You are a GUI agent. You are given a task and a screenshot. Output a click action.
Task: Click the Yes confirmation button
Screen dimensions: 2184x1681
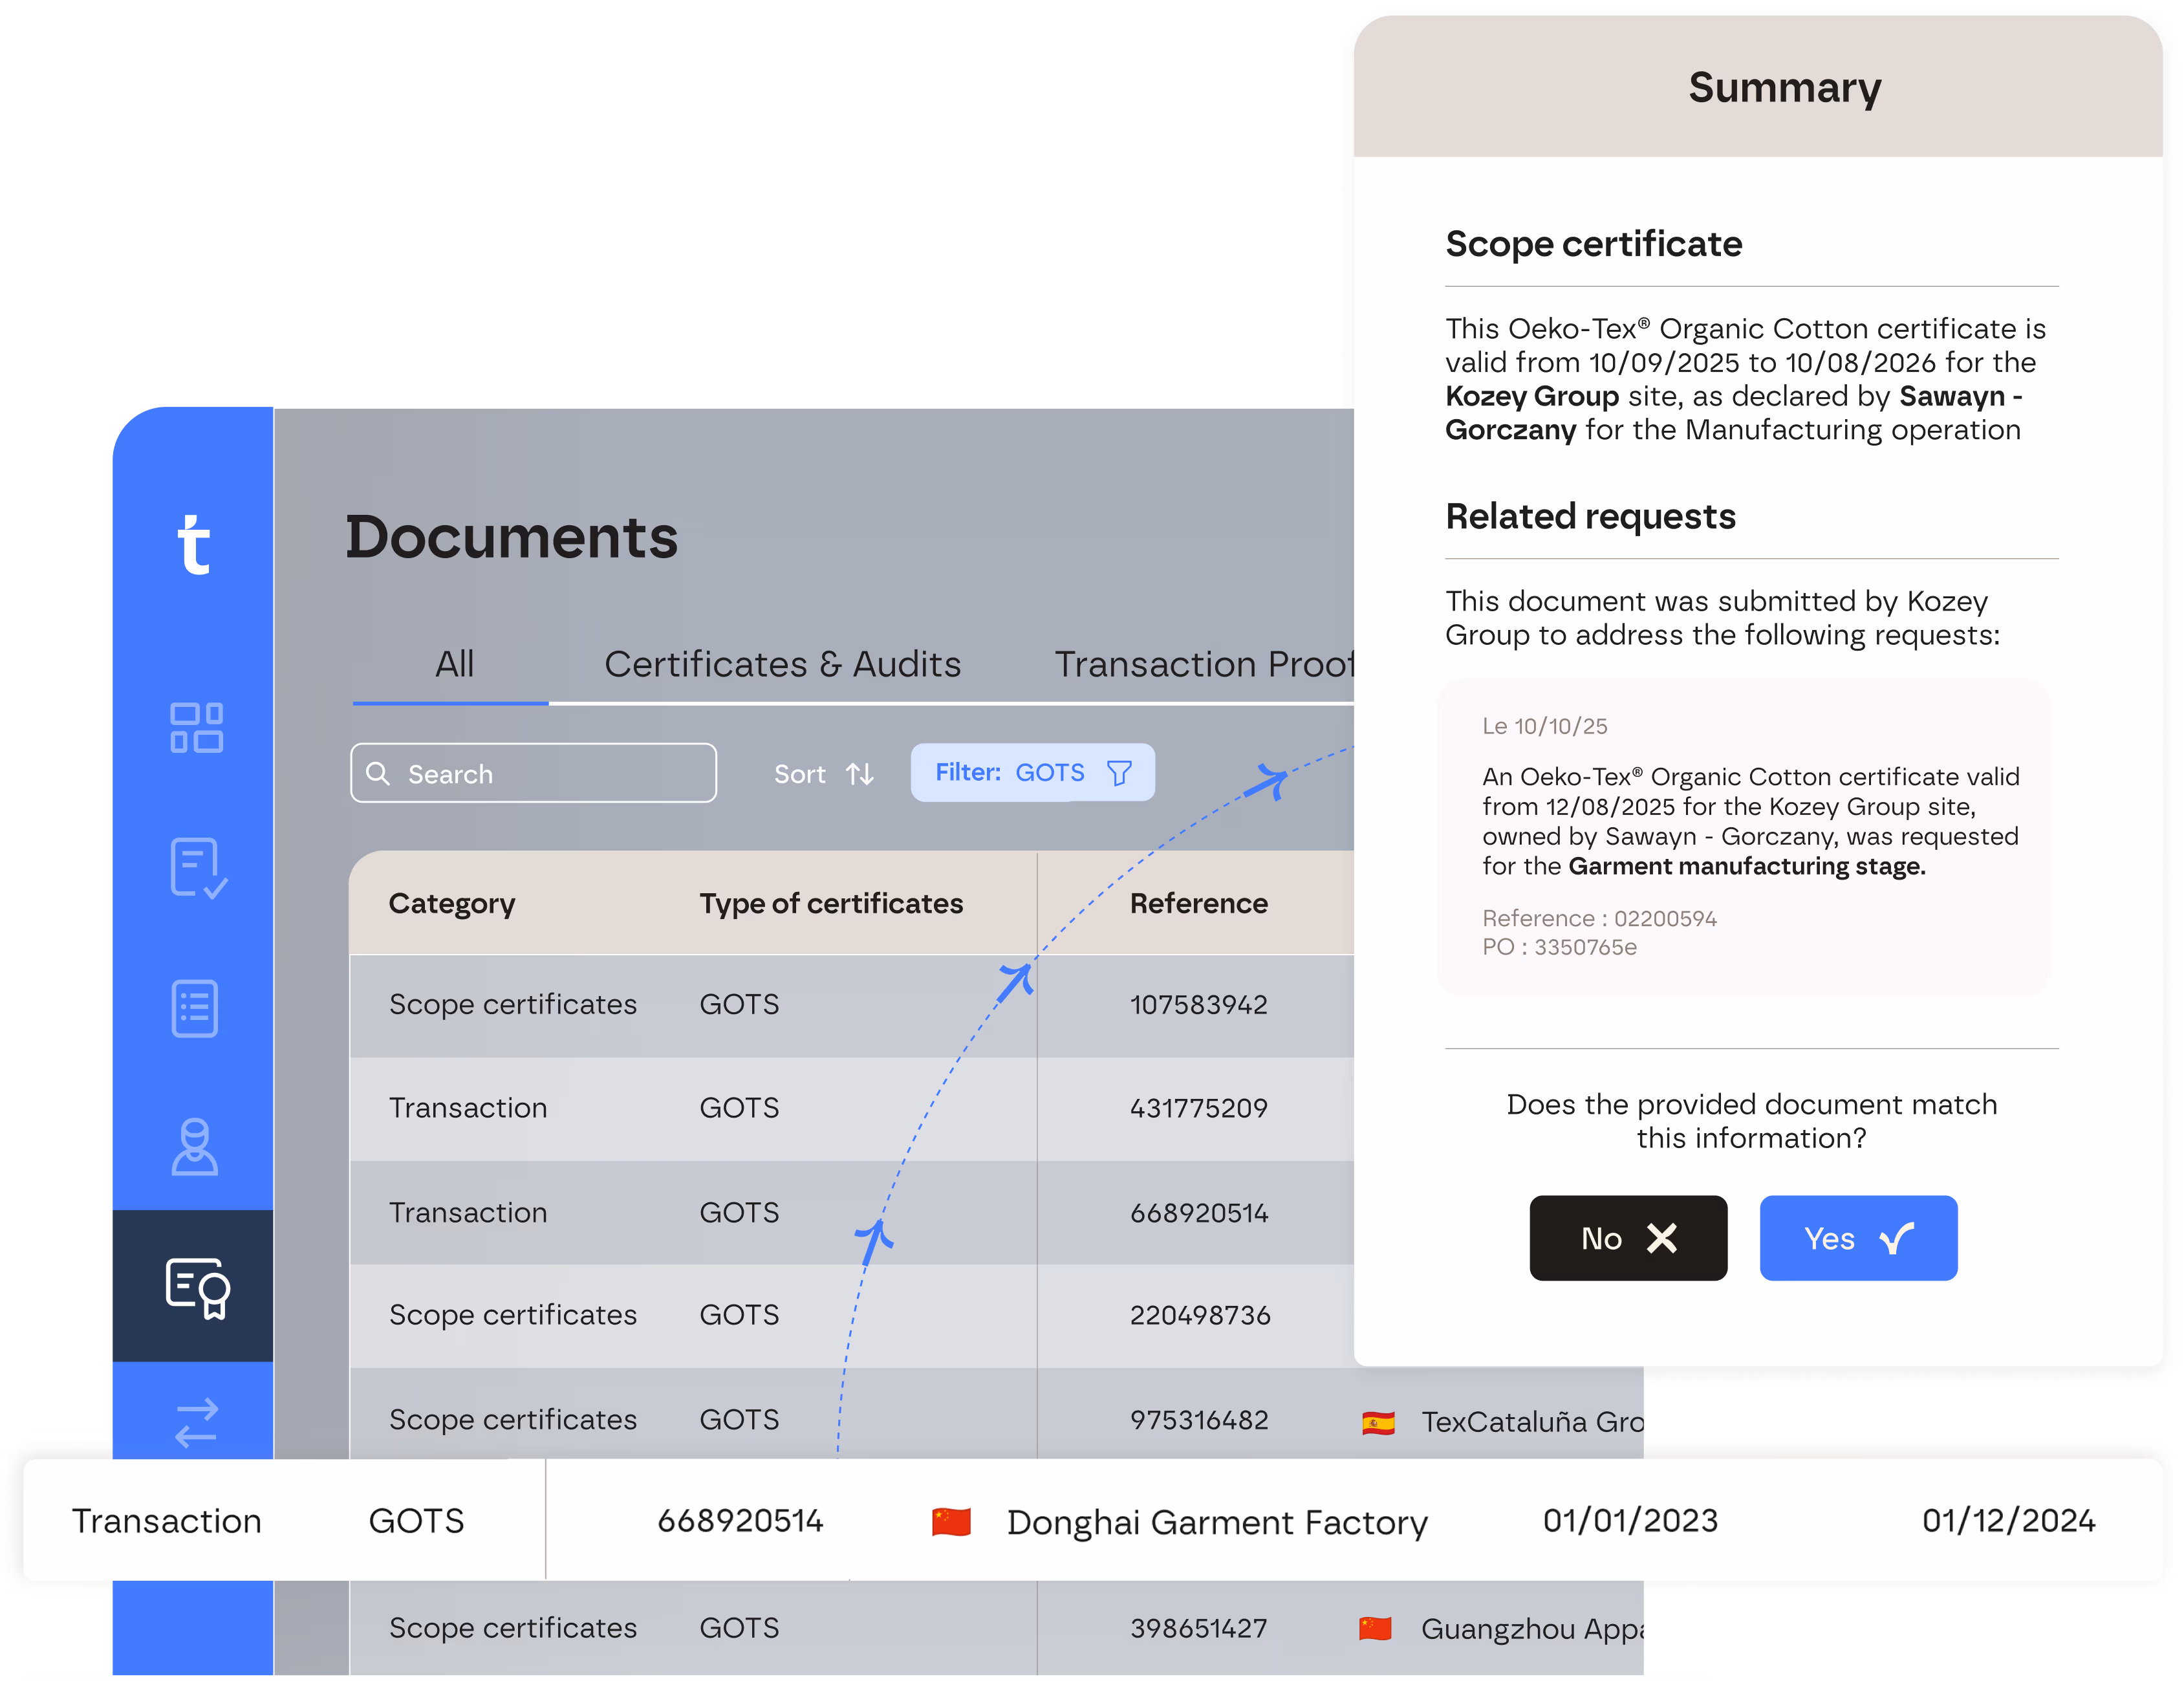[x=1858, y=1238]
